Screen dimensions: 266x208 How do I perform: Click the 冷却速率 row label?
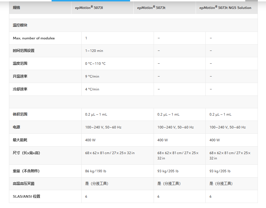click(x=20, y=89)
